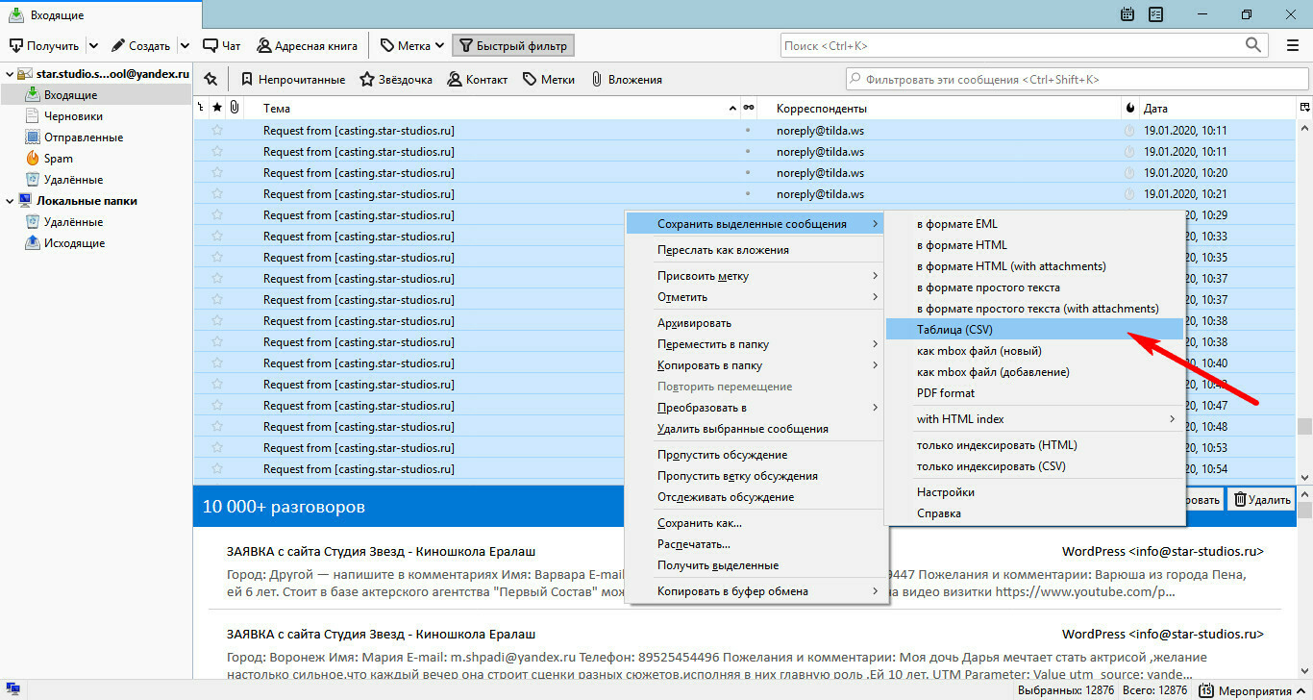Open the Spam folder
The width and height of the screenshot is (1313, 700).
point(58,159)
